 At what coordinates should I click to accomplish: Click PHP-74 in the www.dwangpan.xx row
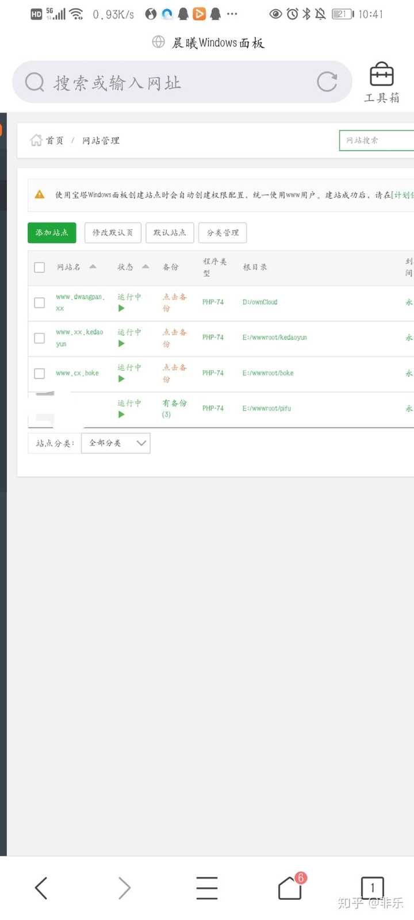213,302
